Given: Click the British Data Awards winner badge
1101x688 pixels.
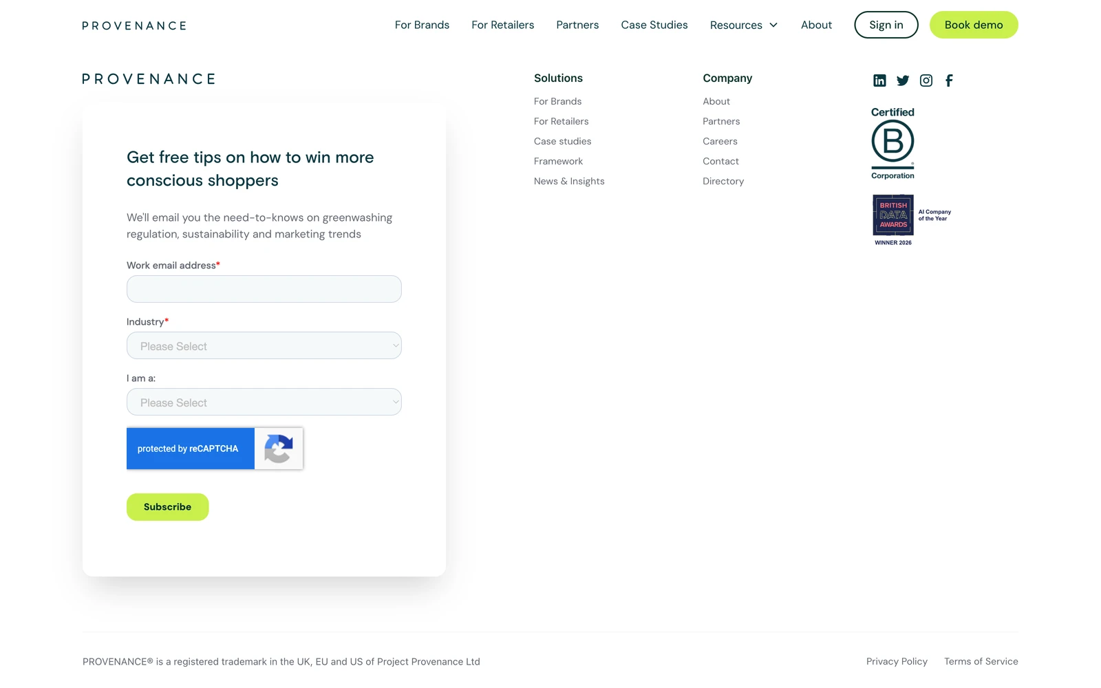Looking at the screenshot, I should tap(912, 220).
